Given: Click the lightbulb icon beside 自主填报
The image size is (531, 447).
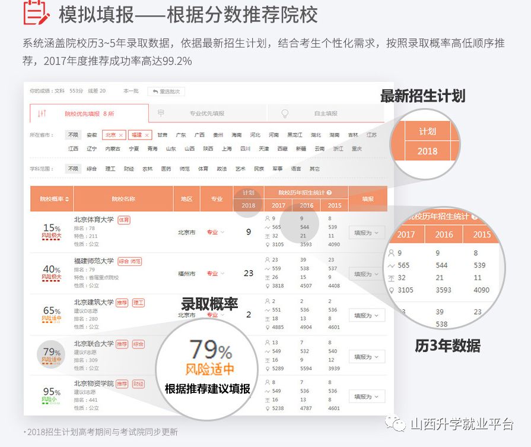Looking at the screenshot, I should [x=285, y=113].
